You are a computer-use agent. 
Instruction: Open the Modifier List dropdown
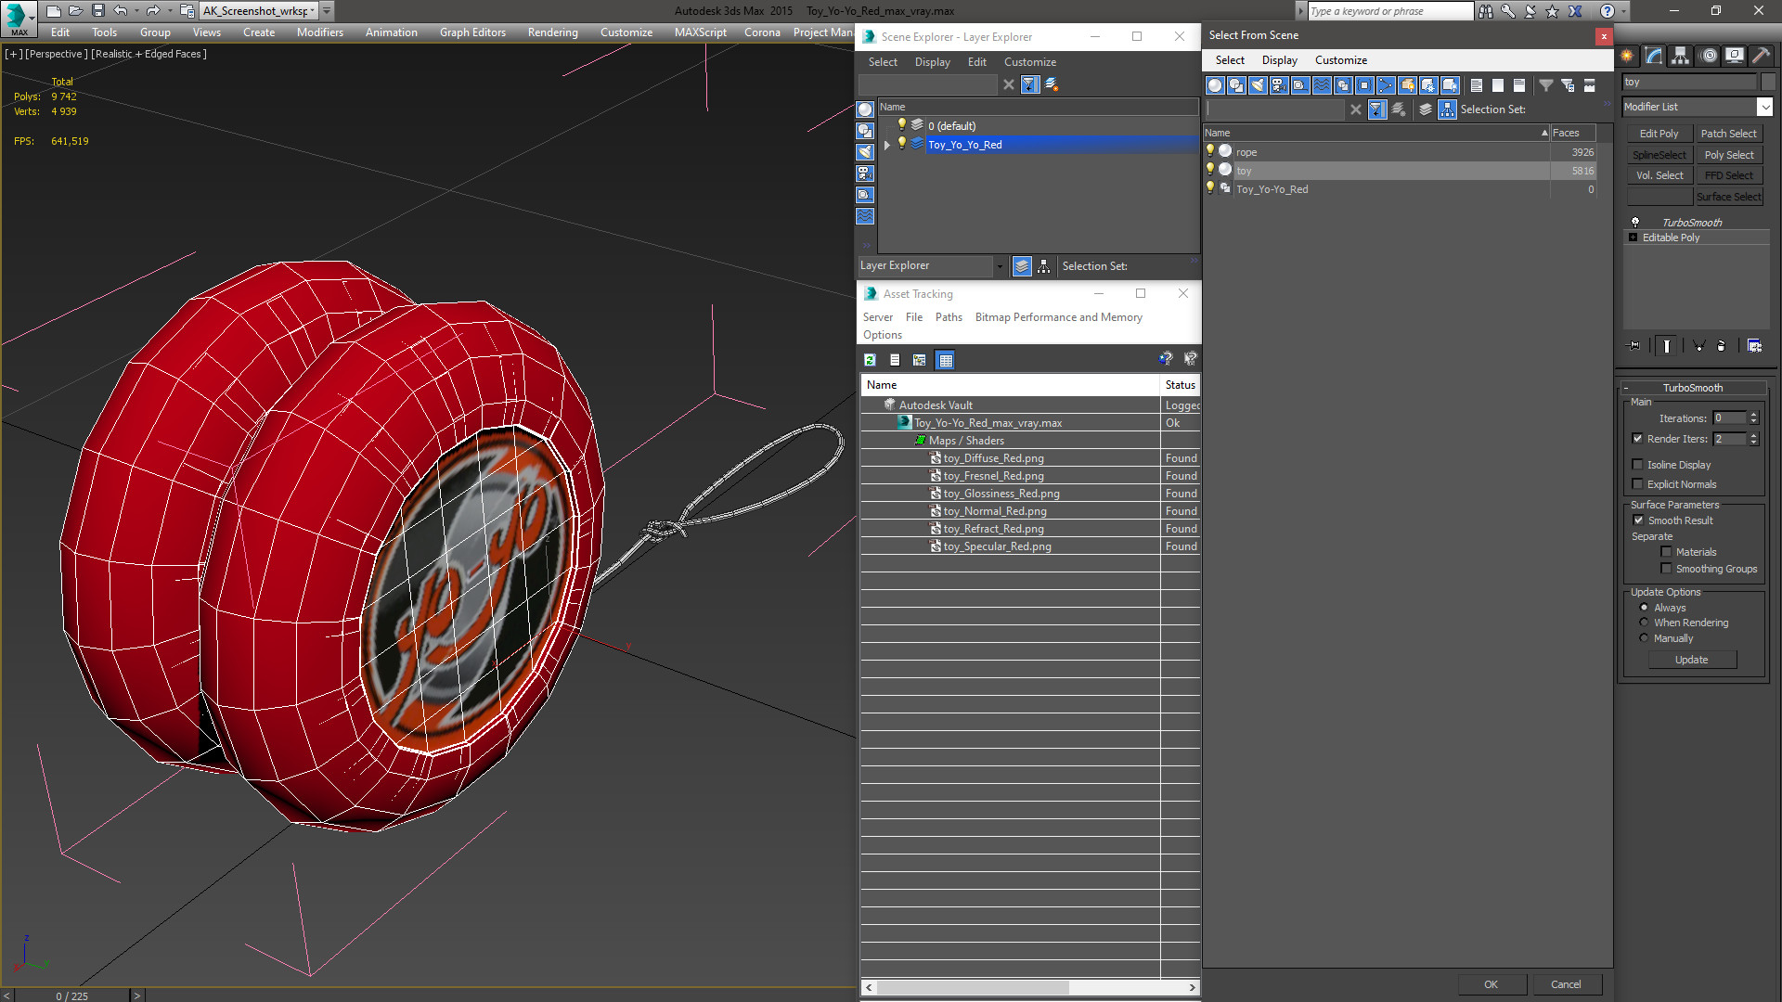coord(1764,107)
